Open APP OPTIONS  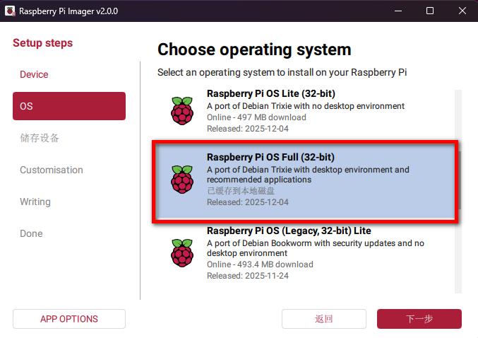(69, 319)
